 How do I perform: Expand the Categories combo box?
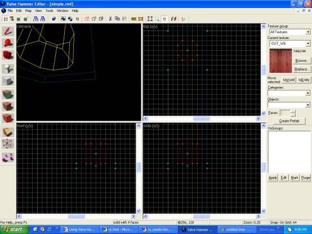(289, 93)
